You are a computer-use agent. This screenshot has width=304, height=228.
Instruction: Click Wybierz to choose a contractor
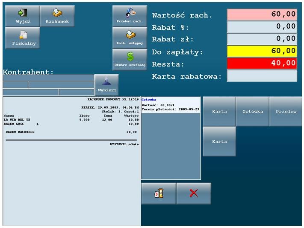tap(106, 85)
